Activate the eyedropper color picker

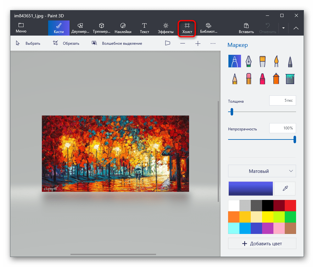[285, 188]
